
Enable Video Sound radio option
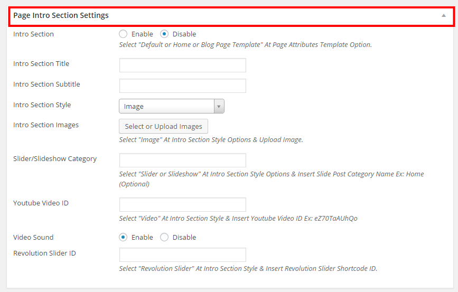(123, 237)
